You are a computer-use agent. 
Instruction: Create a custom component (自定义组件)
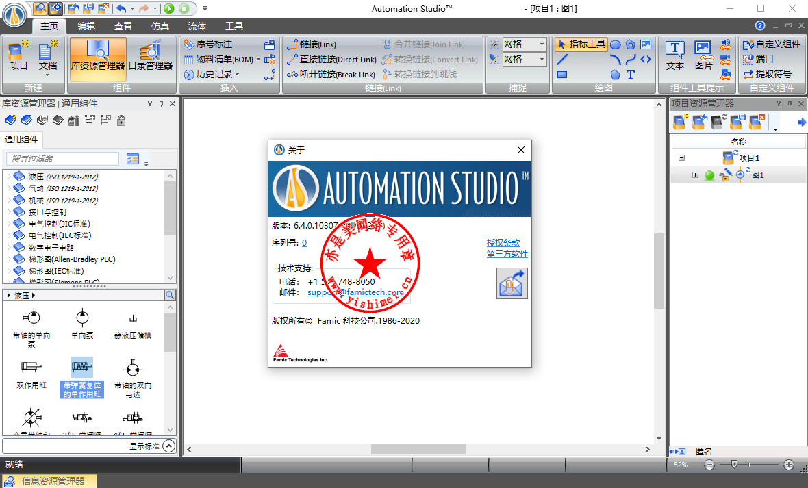[772, 44]
